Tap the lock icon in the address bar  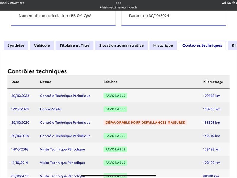coord(101,7)
